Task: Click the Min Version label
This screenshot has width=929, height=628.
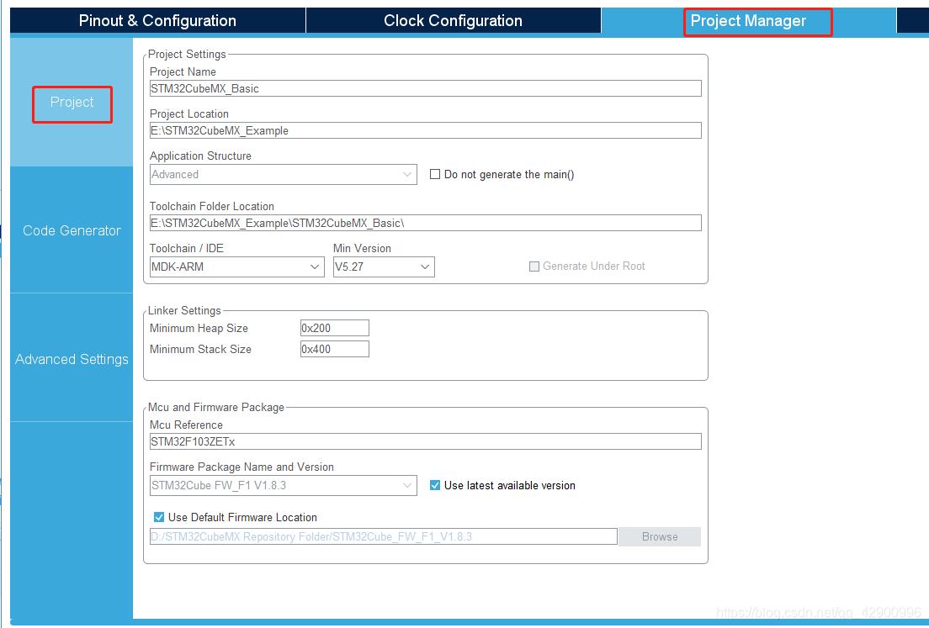Action: point(362,248)
